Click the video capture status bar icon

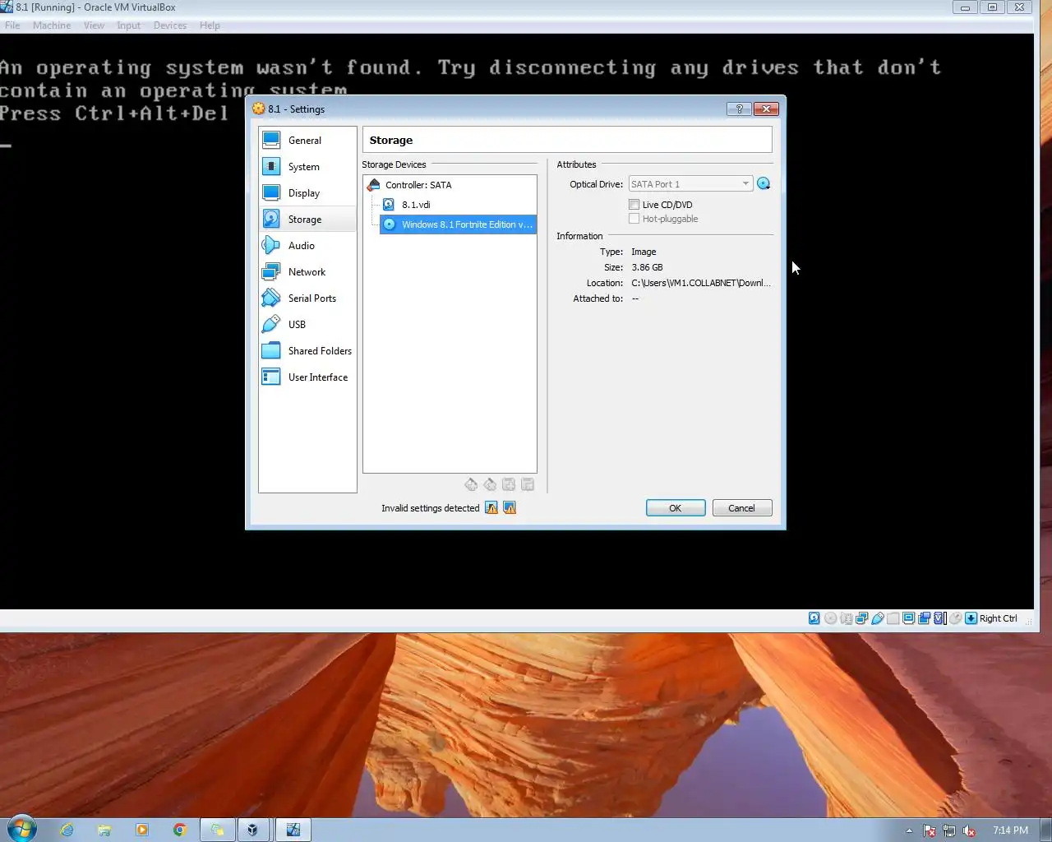[x=924, y=618]
